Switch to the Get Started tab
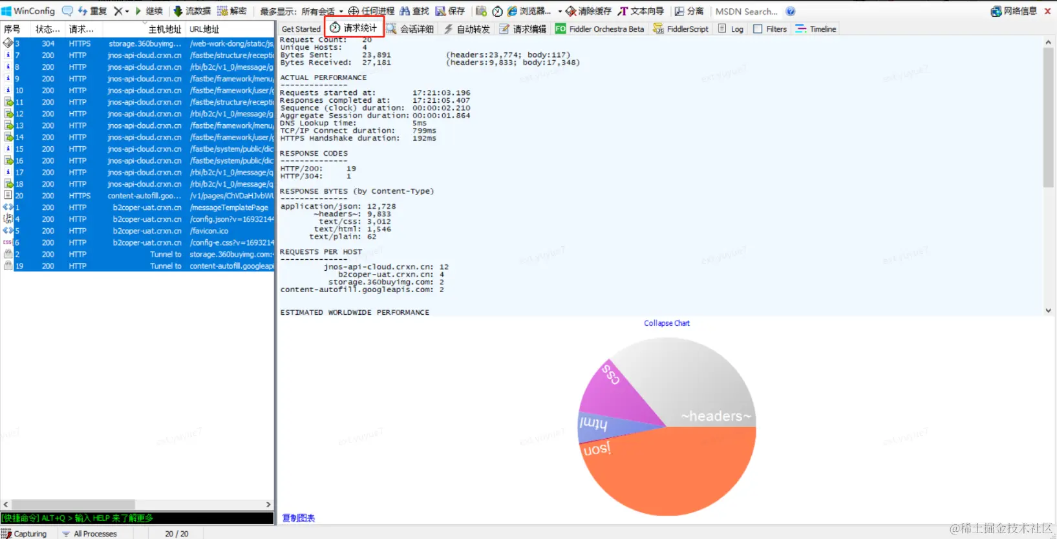This screenshot has height=539, width=1057. click(x=301, y=29)
